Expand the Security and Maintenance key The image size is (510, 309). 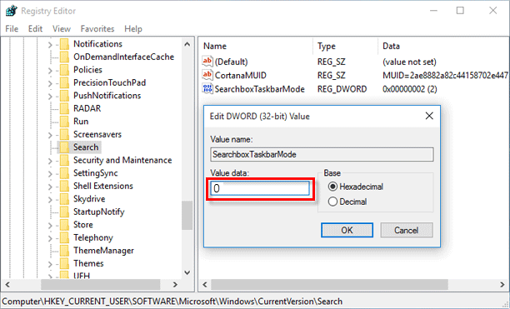point(50,161)
